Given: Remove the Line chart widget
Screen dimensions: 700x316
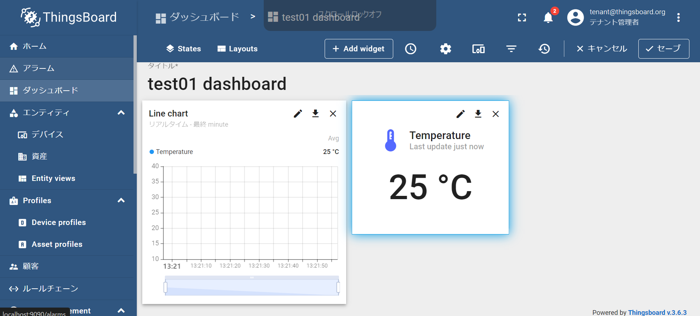Looking at the screenshot, I should pos(333,114).
